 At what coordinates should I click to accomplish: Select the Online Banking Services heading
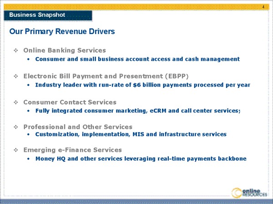[64, 50]
